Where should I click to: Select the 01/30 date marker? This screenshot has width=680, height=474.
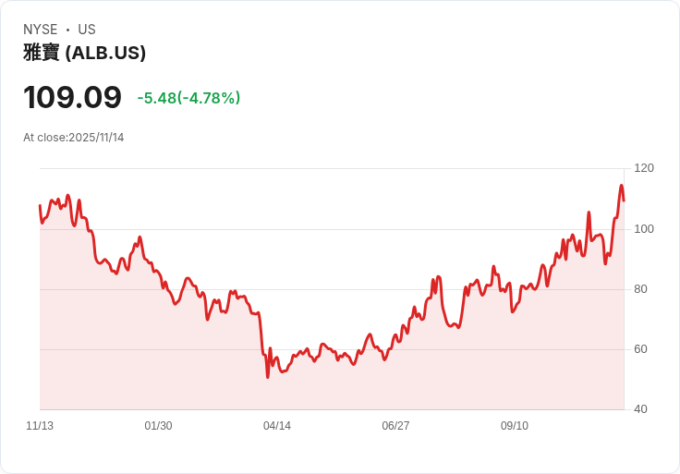click(x=158, y=426)
